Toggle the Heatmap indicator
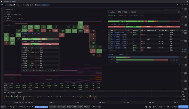This screenshot has width=189, height=109. coord(8,12)
